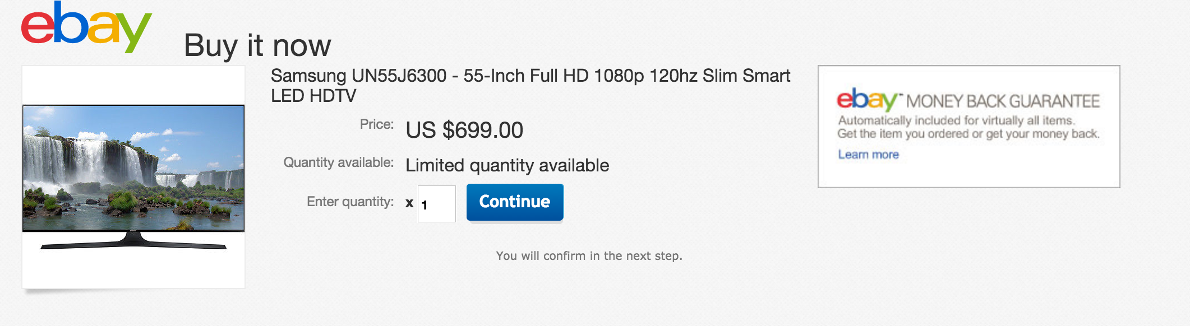1190x326 pixels.
Task: Click "Get the item you ordered" line
Action: (x=968, y=134)
